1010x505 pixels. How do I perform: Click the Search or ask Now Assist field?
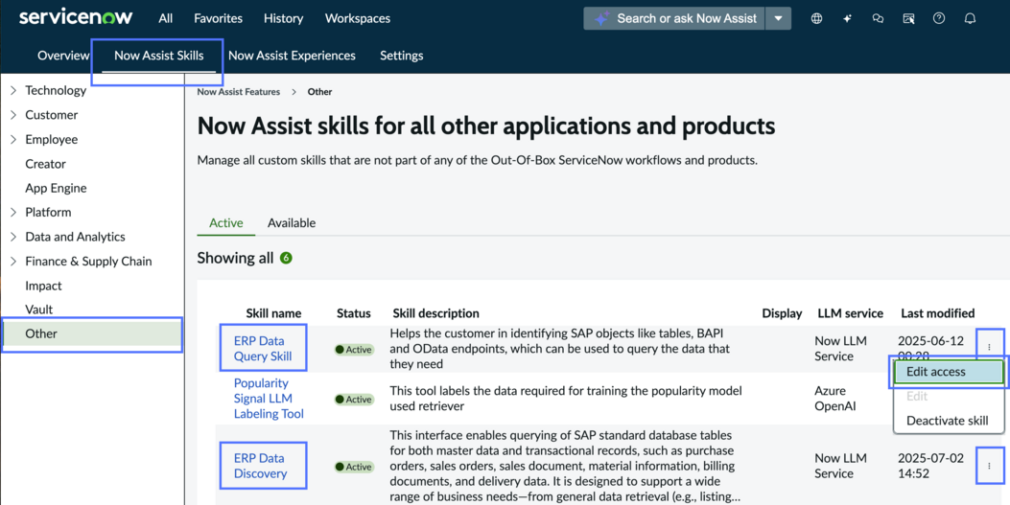[674, 18]
